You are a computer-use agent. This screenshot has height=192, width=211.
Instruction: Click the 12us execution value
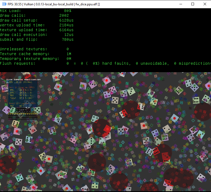click(69, 35)
